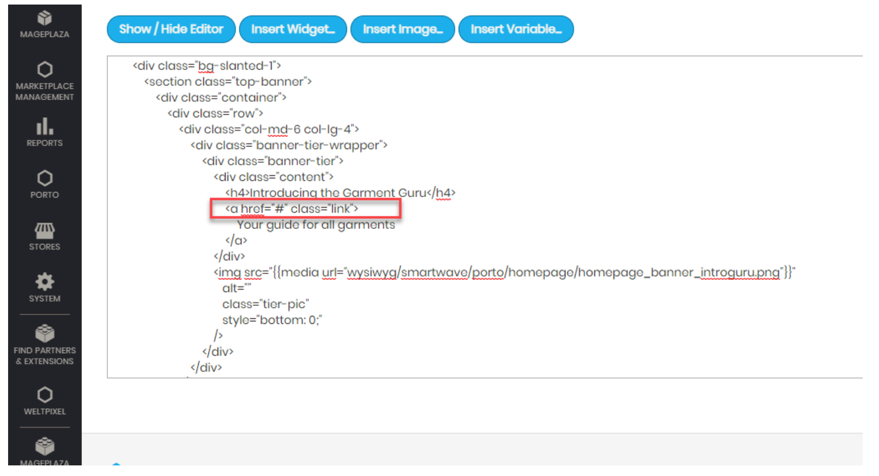The width and height of the screenshot is (879, 476).
Task: Click the line section class="top-banner"
Action: click(x=228, y=81)
